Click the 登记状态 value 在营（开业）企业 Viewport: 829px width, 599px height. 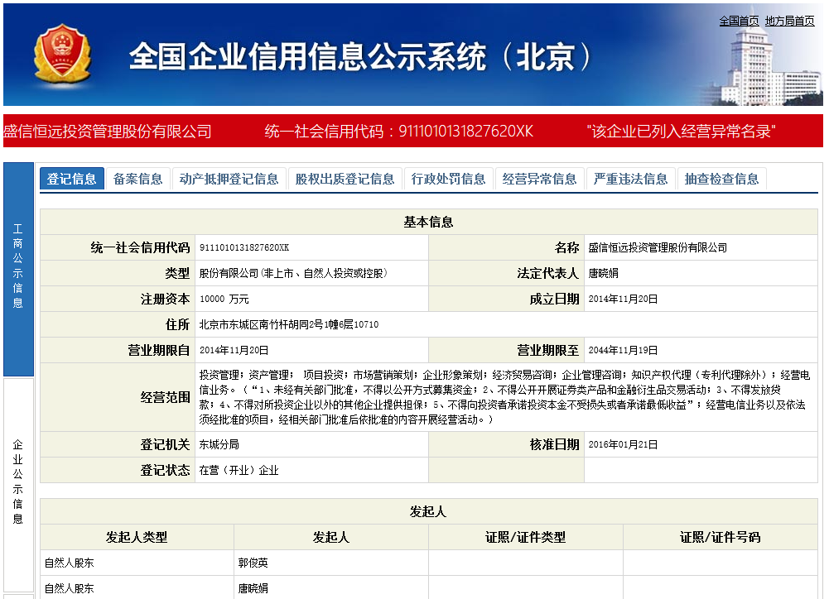[x=239, y=470]
